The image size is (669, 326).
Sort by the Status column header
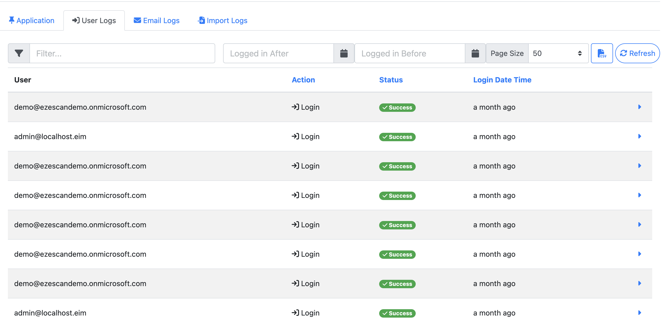pyautogui.click(x=391, y=80)
